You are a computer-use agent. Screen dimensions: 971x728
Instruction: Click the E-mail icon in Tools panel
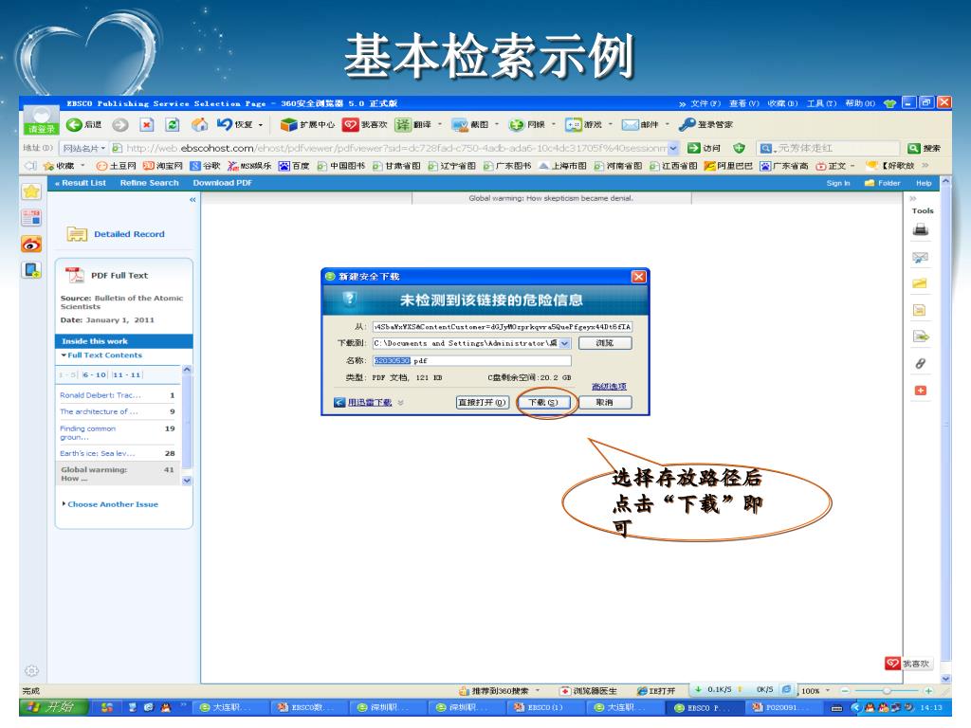[x=920, y=257]
